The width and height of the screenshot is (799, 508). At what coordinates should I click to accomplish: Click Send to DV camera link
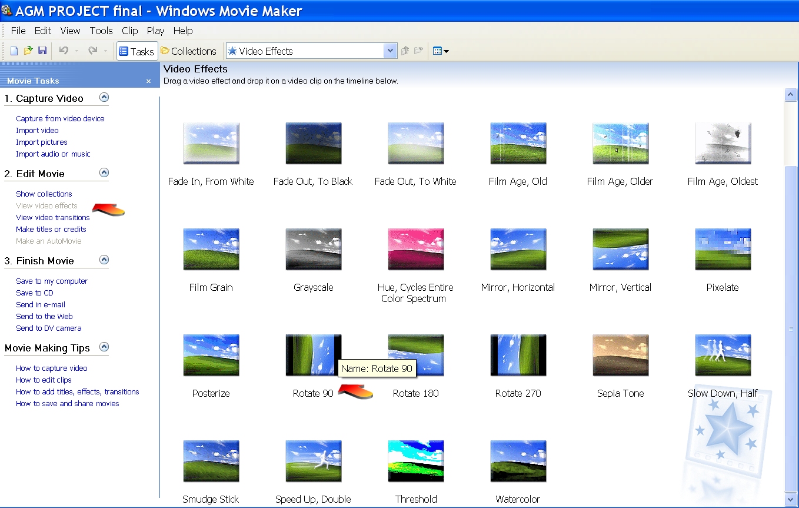click(x=49, y=328)
